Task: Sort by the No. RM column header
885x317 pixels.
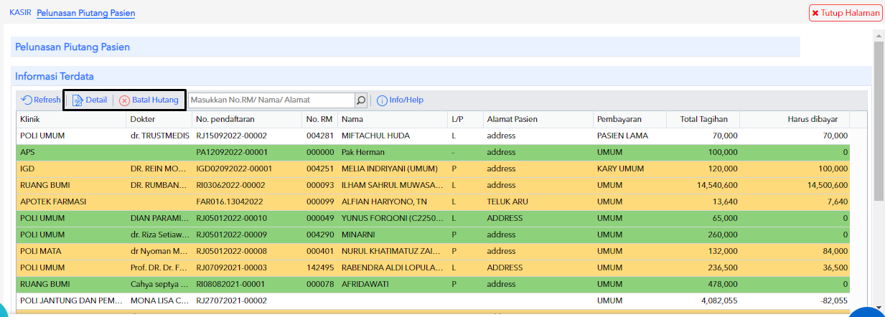Action: click(x=319, y=119)
